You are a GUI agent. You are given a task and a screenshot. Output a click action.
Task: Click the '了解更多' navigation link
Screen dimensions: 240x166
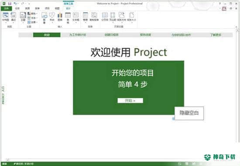click(x=216, y=35)
